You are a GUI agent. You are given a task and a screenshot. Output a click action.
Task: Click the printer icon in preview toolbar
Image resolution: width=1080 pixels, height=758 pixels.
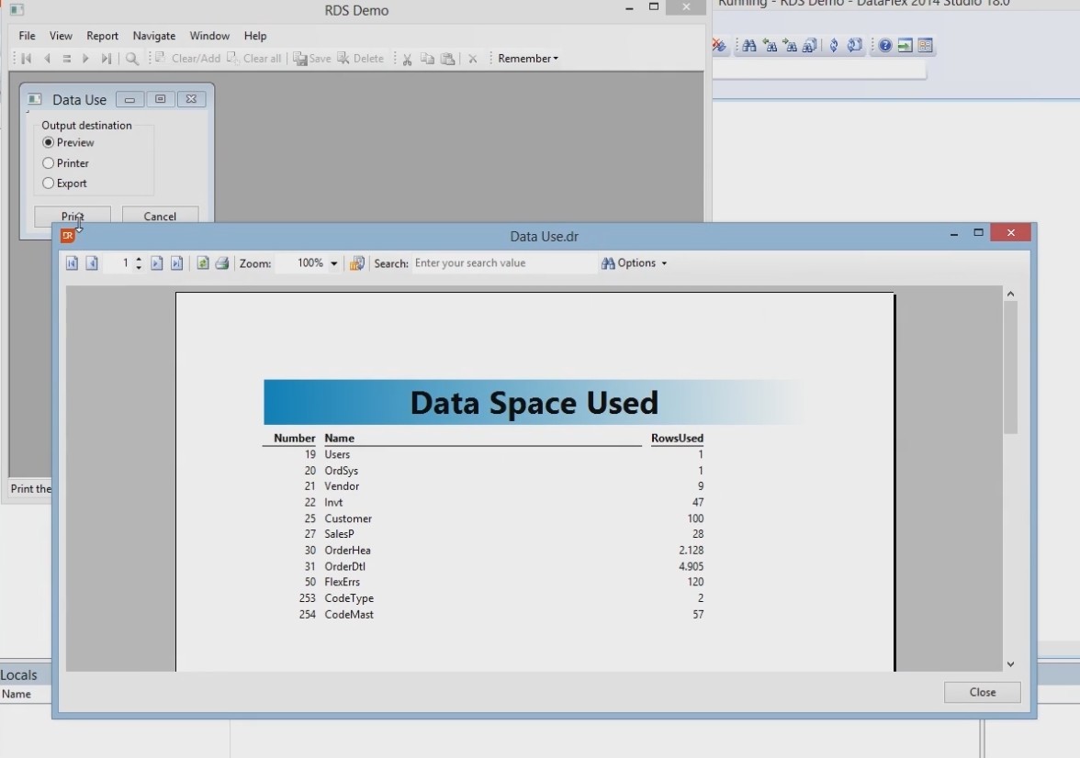[221, 263]
